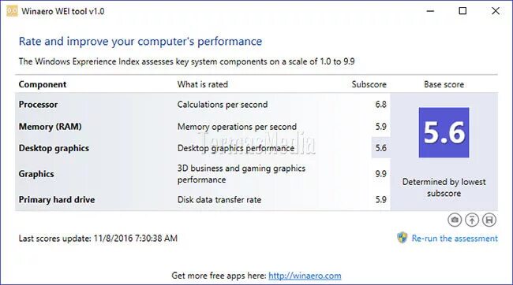Click the upload arrow icon
The width and height of the screenshot is (513, 285).
[x=472, y=220]
